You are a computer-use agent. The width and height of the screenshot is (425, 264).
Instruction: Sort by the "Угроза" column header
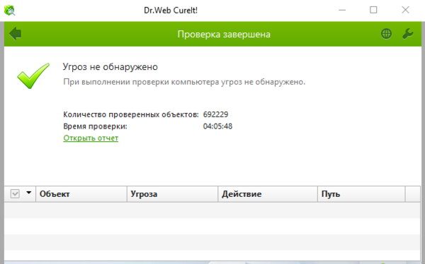172,194
